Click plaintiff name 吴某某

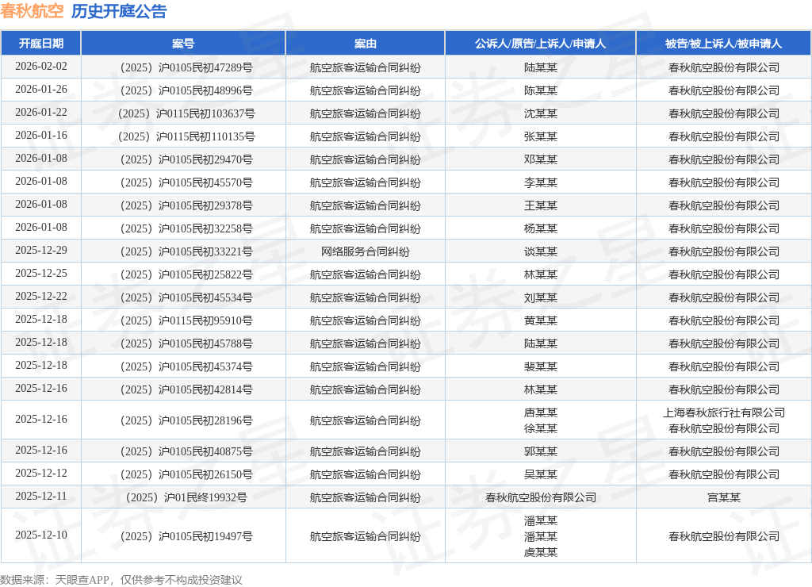tap(540, 474)
